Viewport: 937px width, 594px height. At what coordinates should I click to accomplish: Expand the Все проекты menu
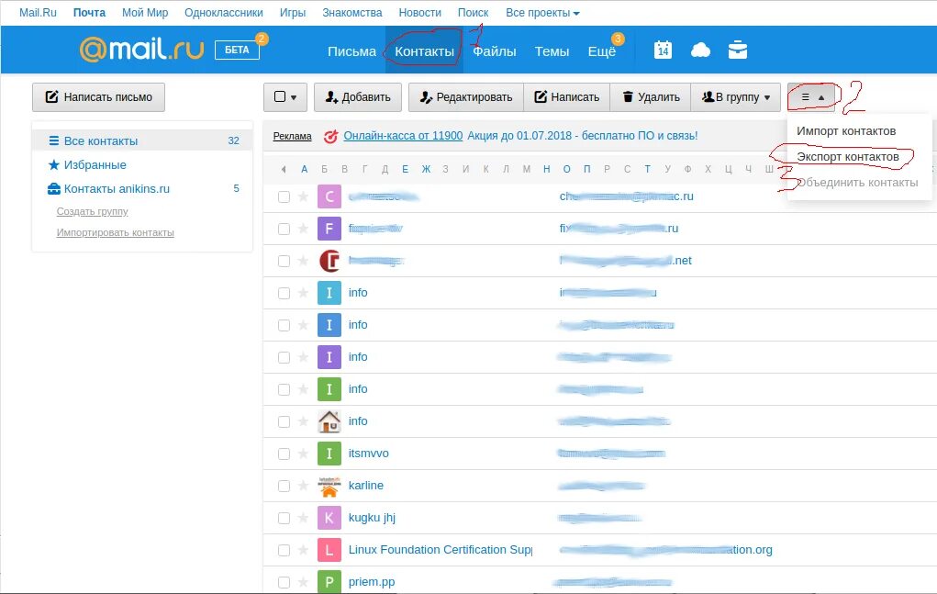[542, 13]
